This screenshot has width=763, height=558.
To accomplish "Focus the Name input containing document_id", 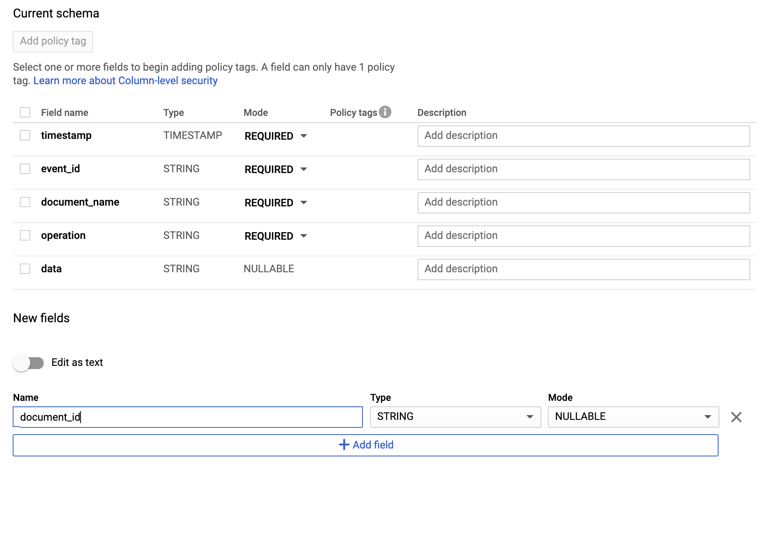I will point(187,417).
